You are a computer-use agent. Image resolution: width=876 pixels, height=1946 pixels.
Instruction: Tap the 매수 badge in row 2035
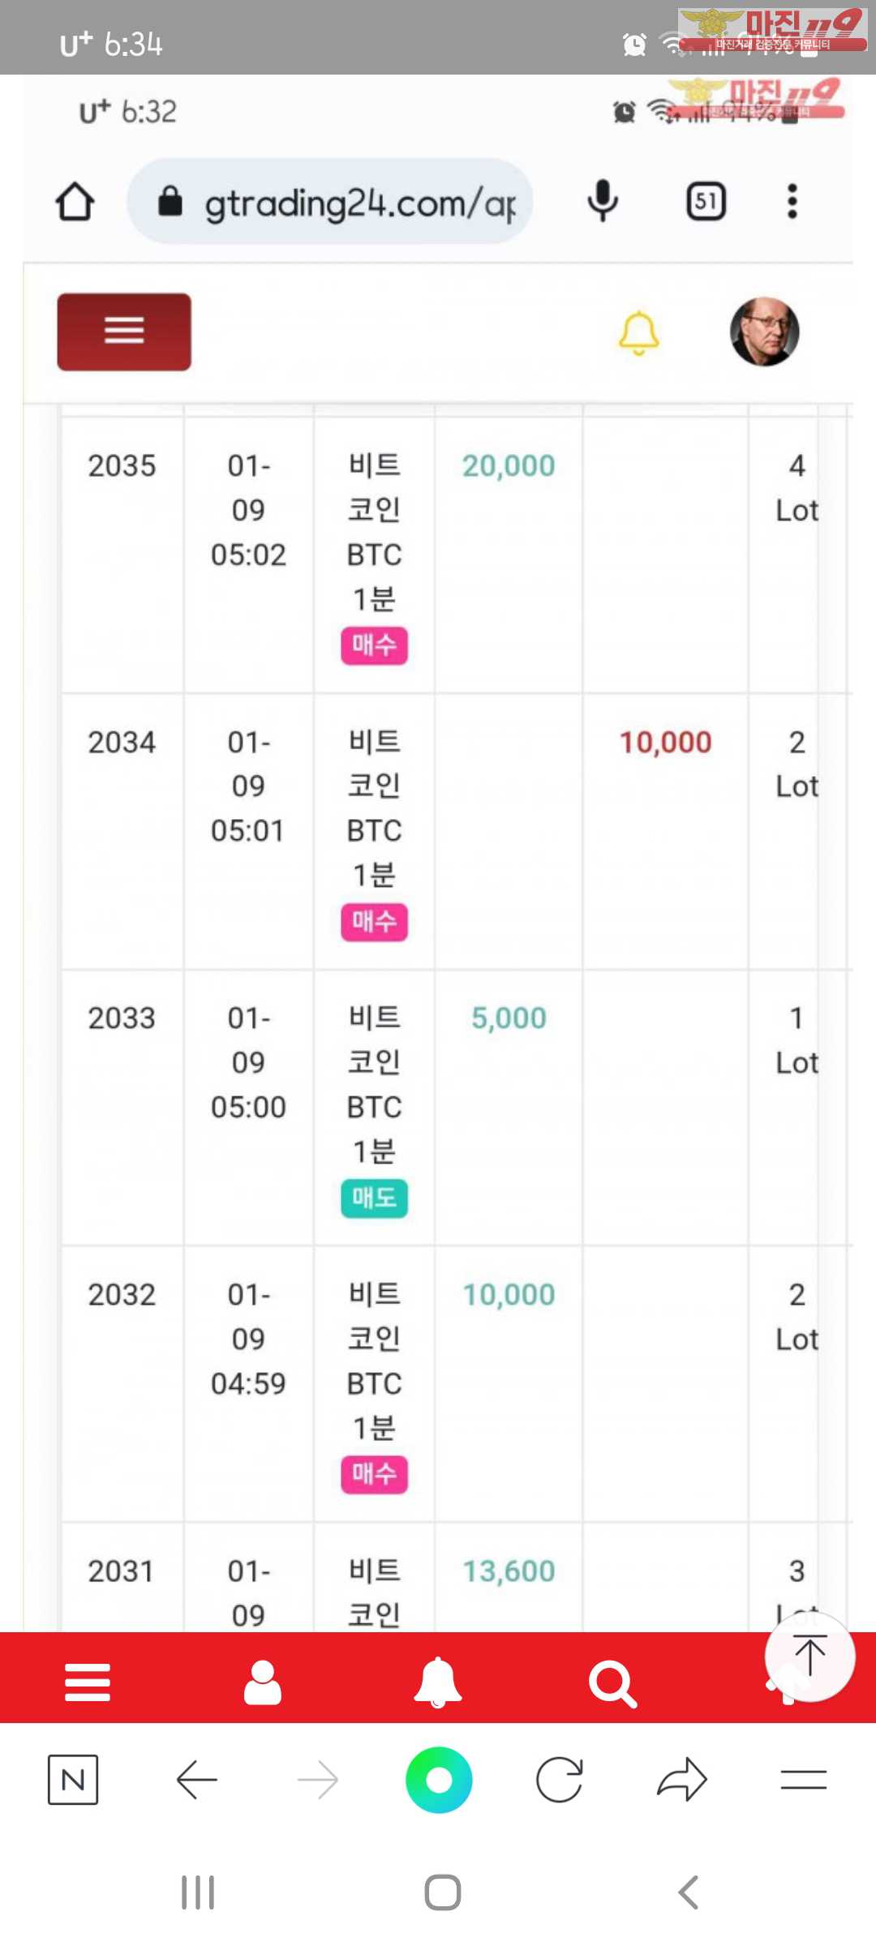point(374,645)
